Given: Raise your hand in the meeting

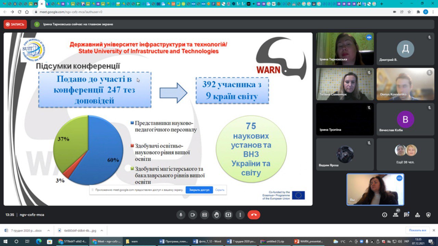Looking at the screenshot, I should 216,215.
